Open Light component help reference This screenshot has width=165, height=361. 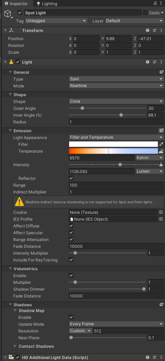[x=148, y=62]
